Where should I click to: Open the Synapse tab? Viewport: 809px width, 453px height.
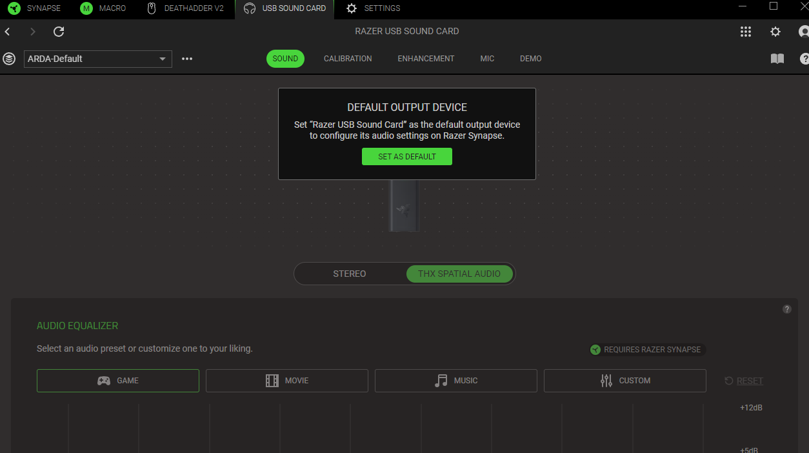click(35, 8)
